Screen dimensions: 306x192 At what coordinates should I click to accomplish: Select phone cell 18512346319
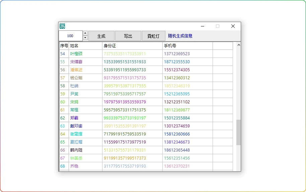(x=187, y=86)
